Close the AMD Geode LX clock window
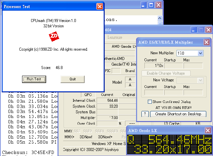This screenshot has height=156, width=213. tap(208, 131)
